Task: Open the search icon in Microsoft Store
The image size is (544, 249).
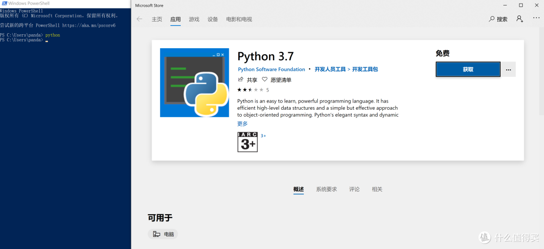Action: coord(492,19)
